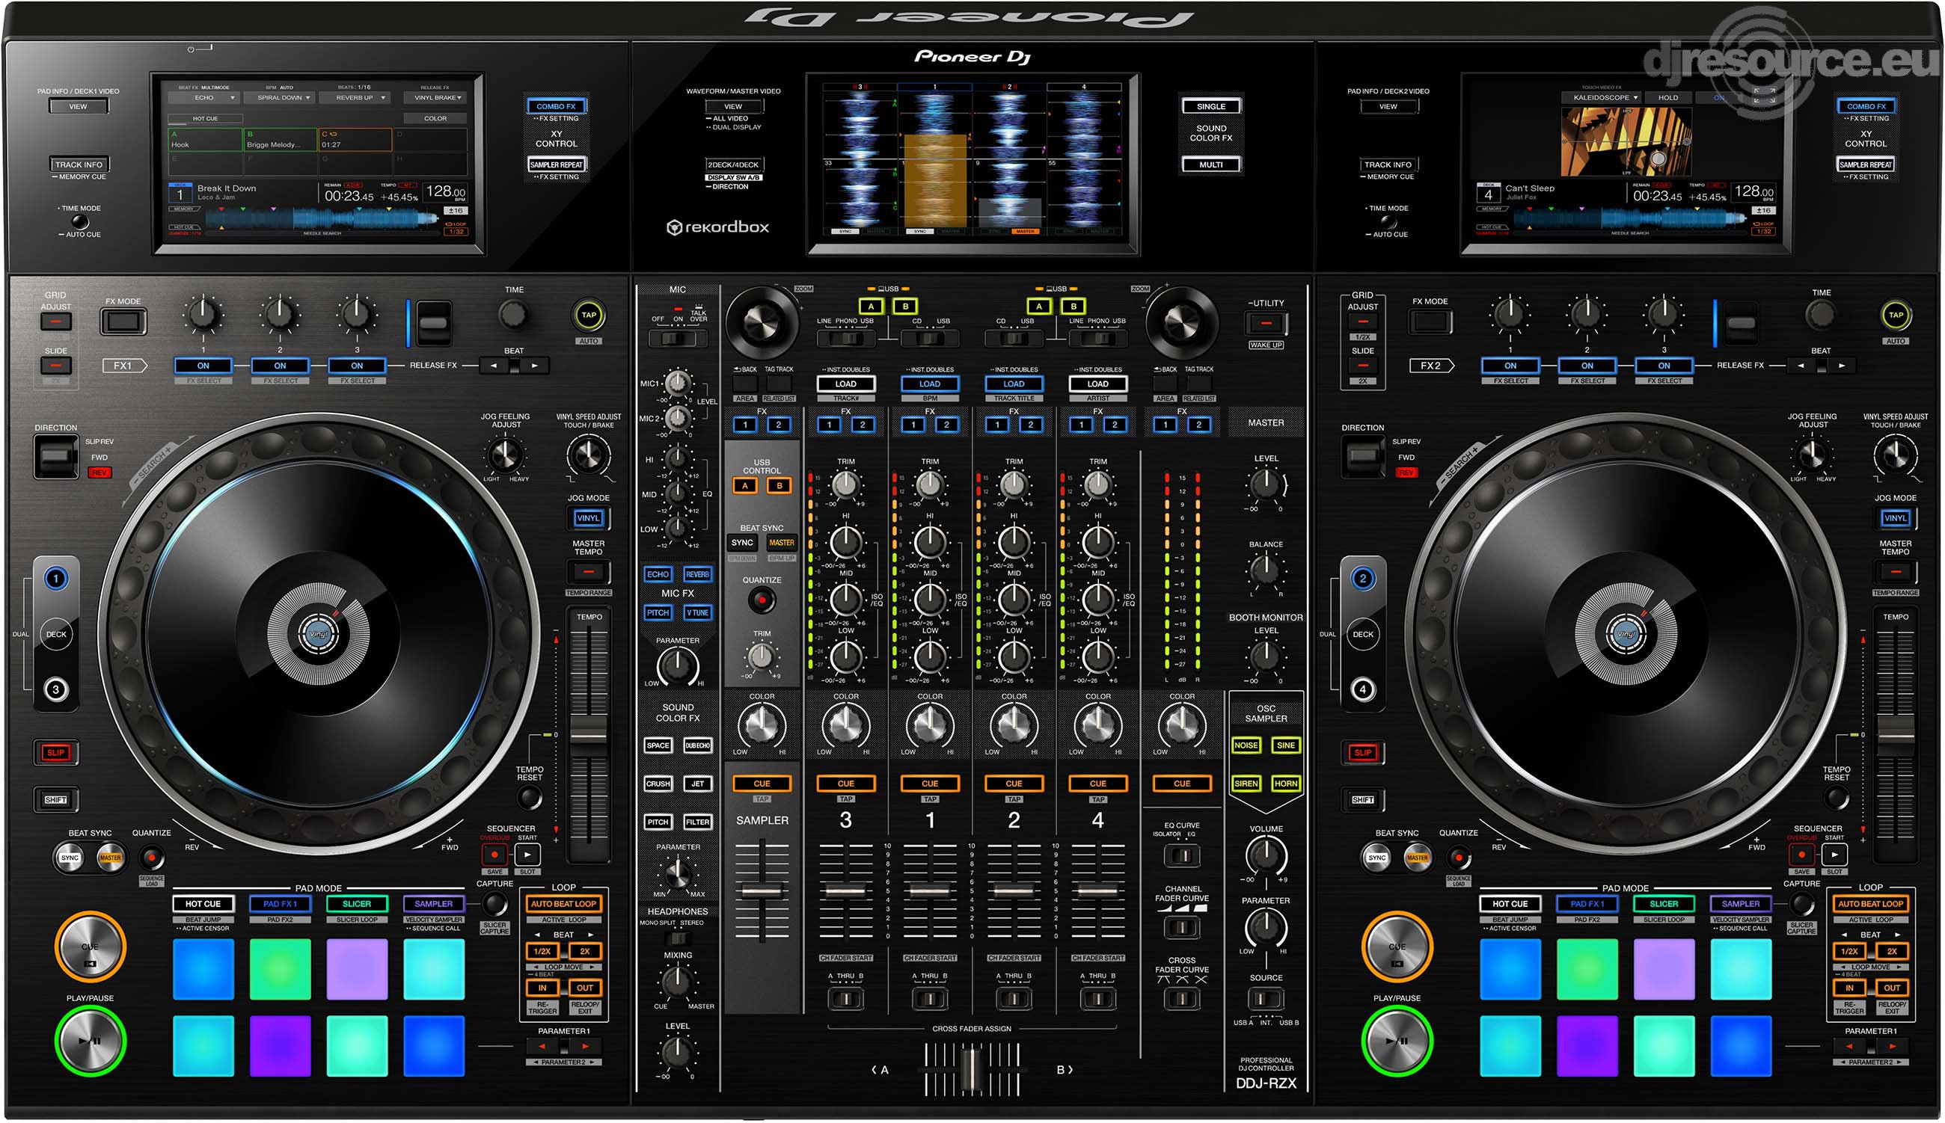Switch right deck pads to SAMPLER mode
Viewport: 1945px width, 1123px height.
point(1741,904)
